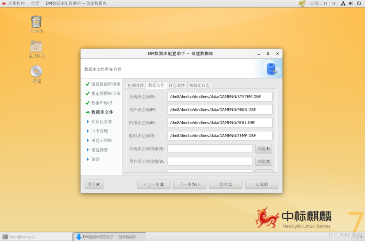Screen dimensions: 365x241
Task: Click the terminal icon in the bottom taskbar
Action: click(5, 237)
